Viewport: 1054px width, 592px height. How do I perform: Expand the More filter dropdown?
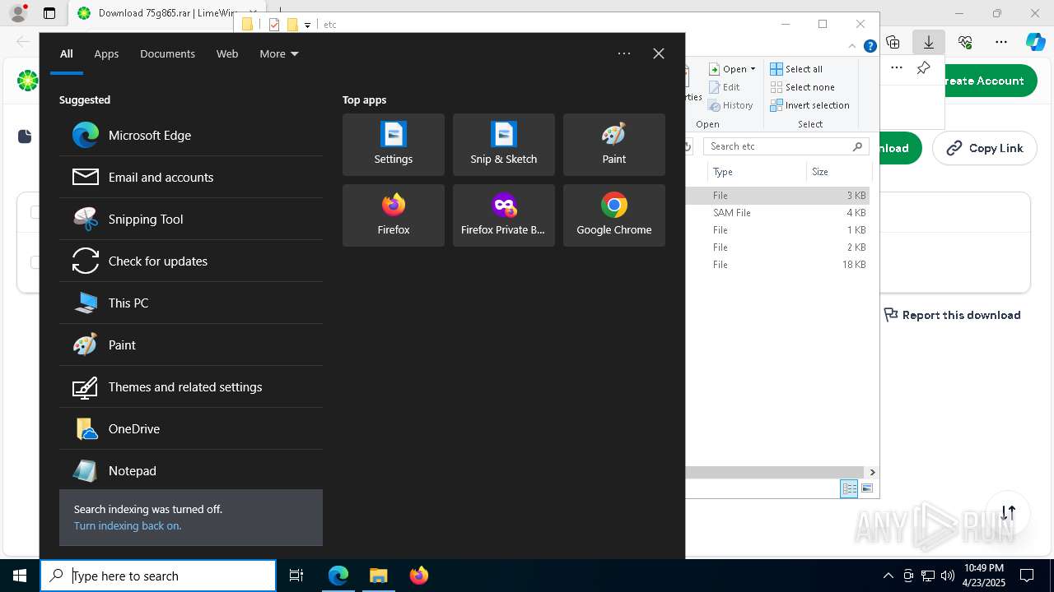[x=279, y=53]
